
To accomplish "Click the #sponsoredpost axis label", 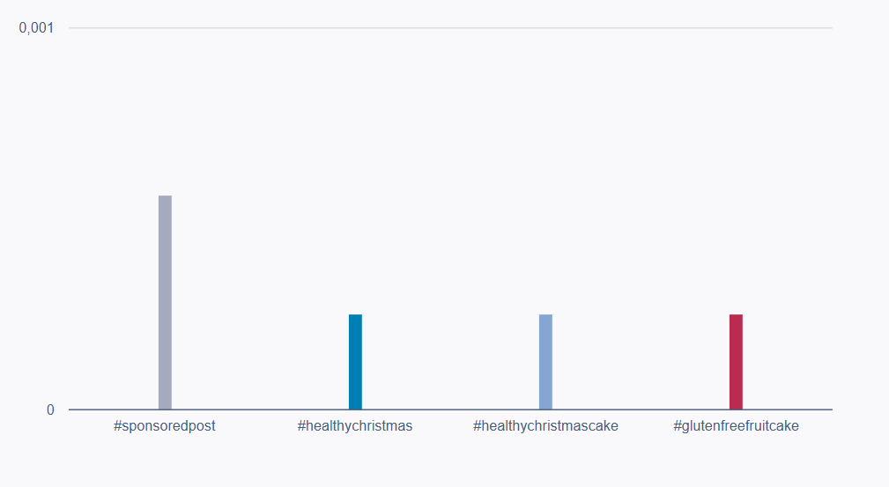I will (165, 426).
